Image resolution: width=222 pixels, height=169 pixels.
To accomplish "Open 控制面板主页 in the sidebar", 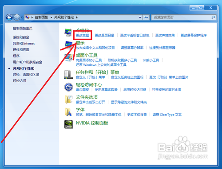I will pos(23,28).
